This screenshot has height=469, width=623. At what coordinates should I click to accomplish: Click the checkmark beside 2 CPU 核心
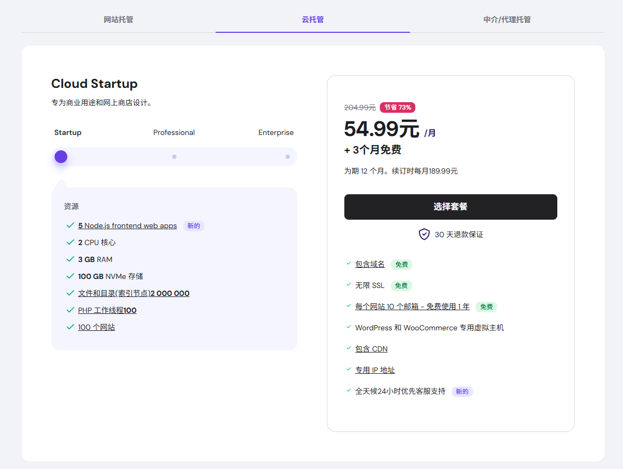click(70, 242)
